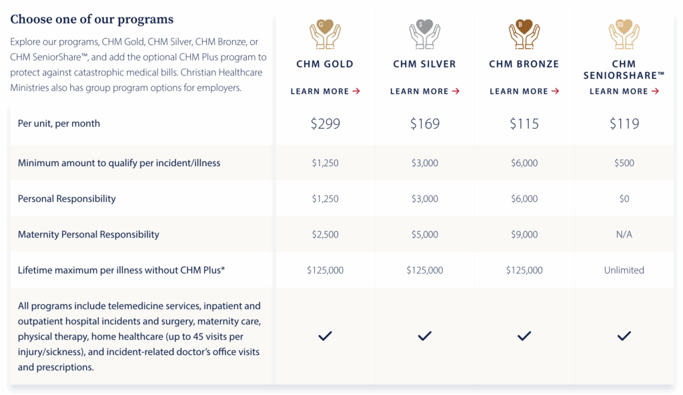Click the checkmark in the CHM SeniorShare column
Viewport: 683px width, 395px height.
tap(624, 336)
